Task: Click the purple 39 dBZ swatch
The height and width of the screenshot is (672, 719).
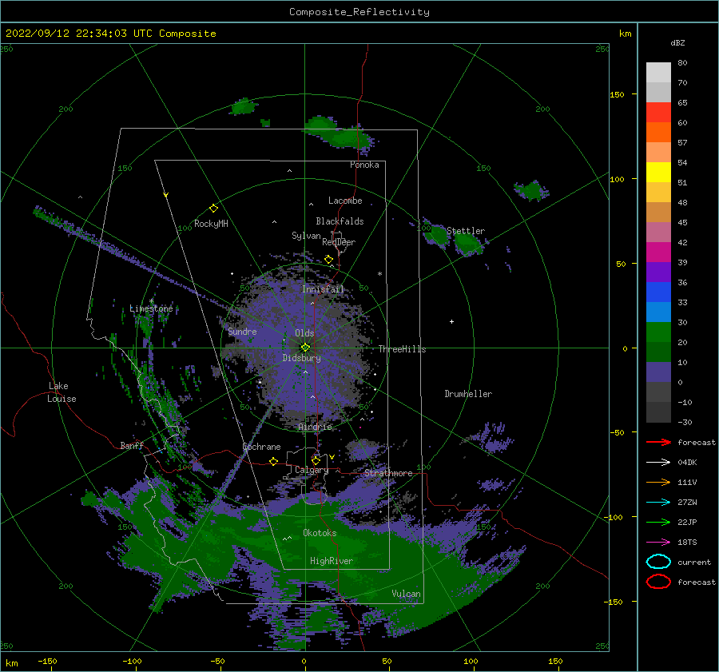Action: tap(658, 272)
